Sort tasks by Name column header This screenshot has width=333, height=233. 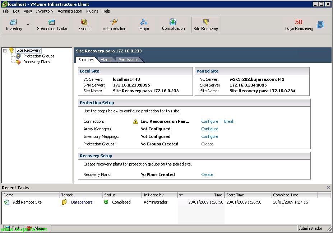pos(31,195)
